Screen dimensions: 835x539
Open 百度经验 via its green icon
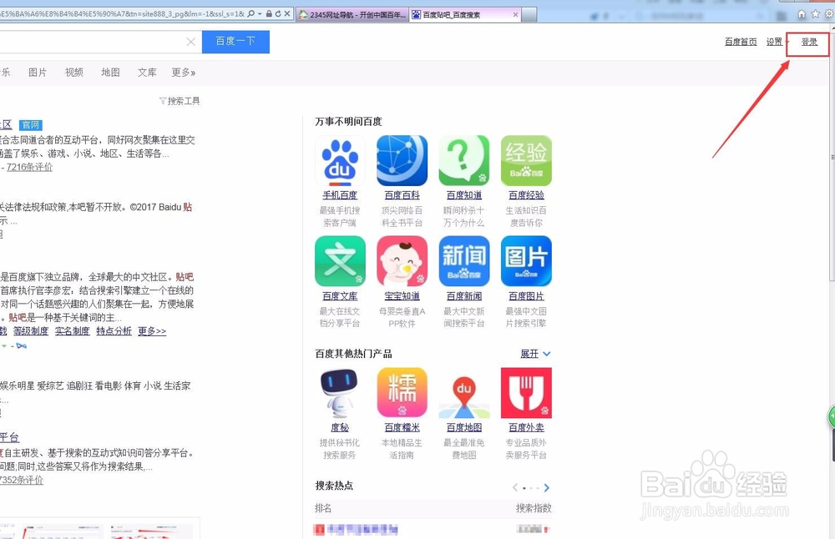526,159
